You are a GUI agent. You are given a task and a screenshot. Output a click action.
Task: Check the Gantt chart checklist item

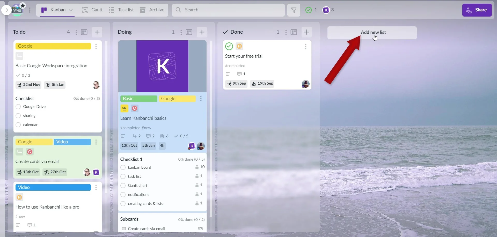click(x=123, y=186)
